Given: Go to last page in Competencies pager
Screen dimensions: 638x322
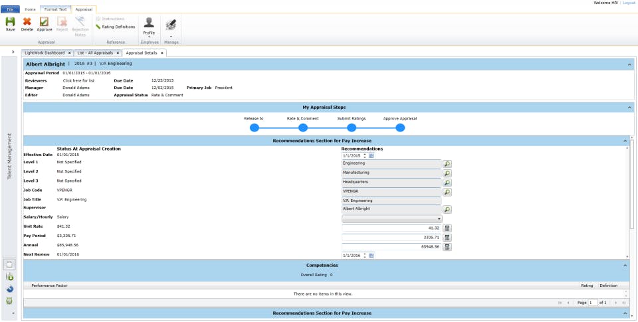Looking at the screenshot, I should point(624,303).
